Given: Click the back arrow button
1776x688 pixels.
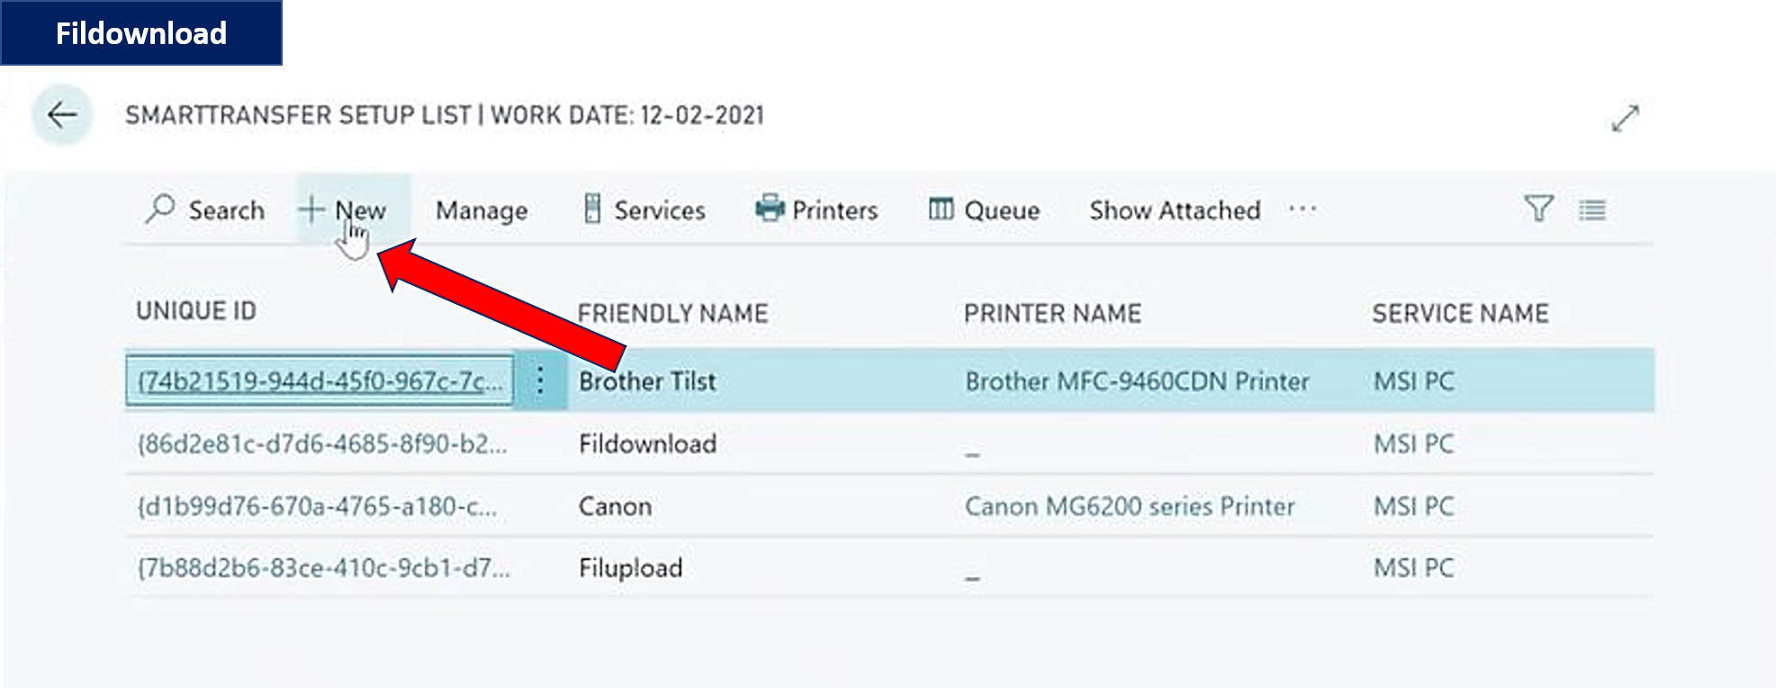Looking at the screenshot, I should 62,115.
